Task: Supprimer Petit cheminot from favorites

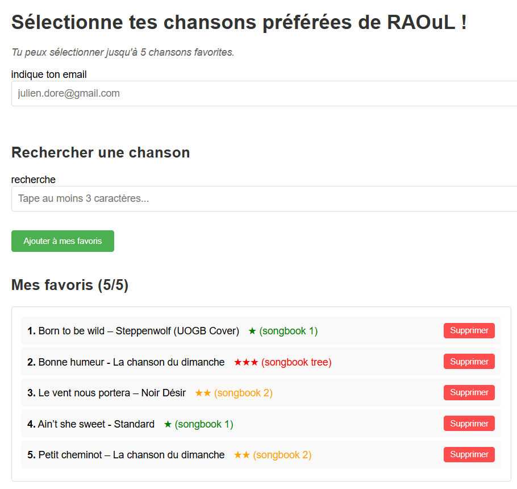Action: (x=469, y=454)
